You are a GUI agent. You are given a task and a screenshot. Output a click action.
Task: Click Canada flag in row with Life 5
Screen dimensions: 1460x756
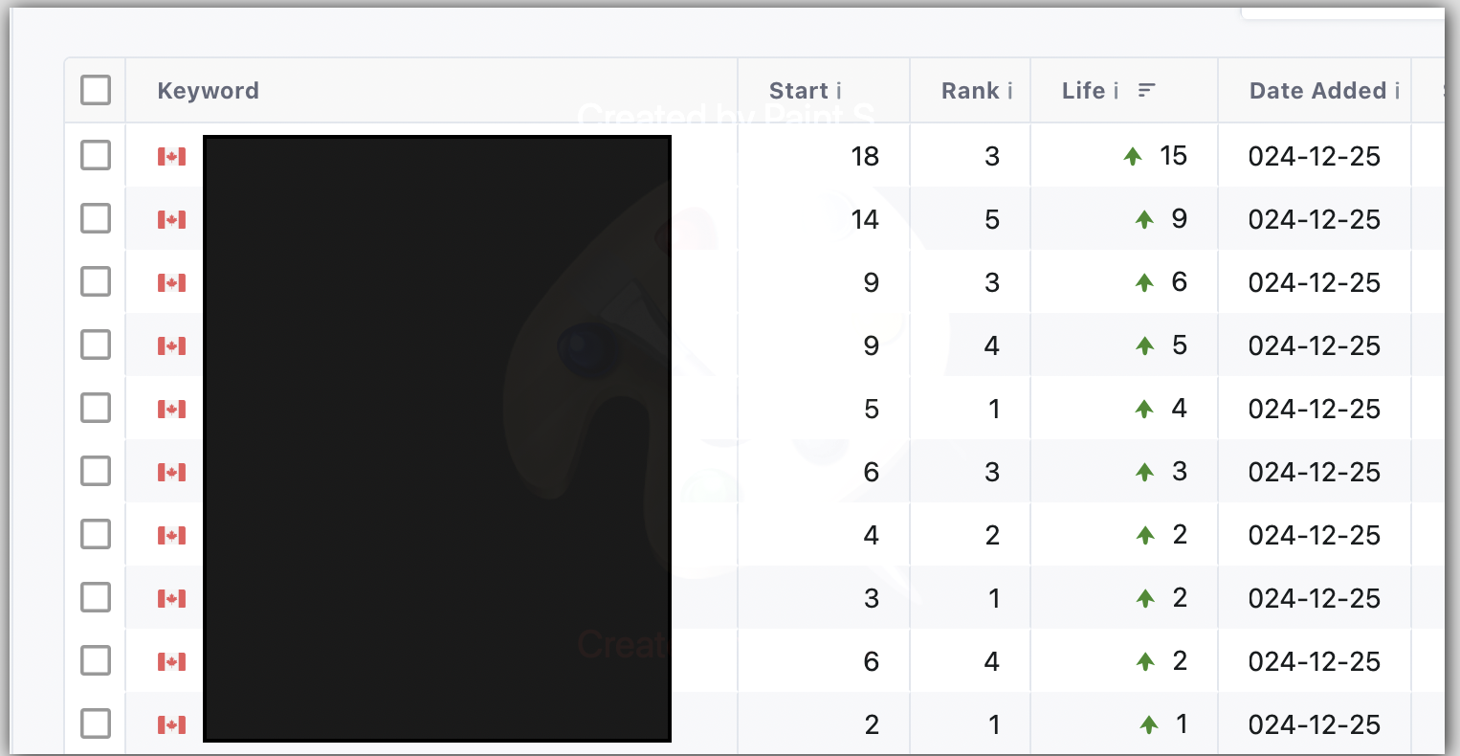[x=172, y=345]
